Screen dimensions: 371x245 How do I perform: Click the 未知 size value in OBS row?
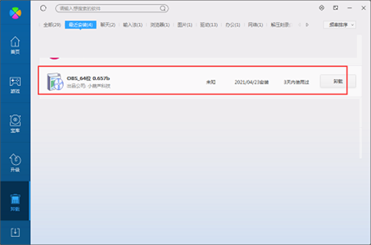(x=211, y=82)
